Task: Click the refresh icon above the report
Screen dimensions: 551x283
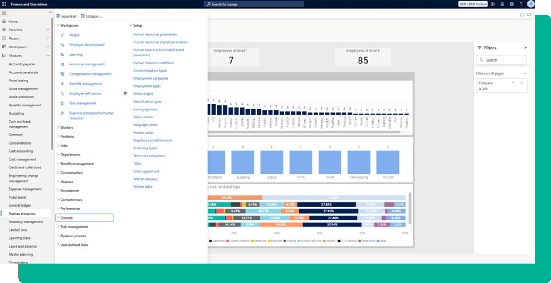Action: (522, 15)
